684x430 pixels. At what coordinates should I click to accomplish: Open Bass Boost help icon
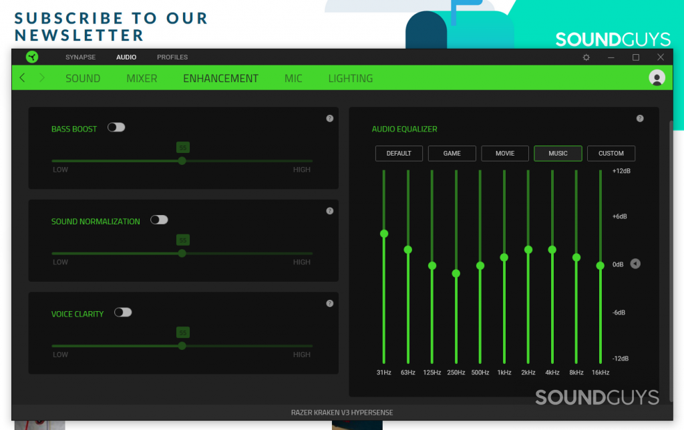tap(330, 118)
